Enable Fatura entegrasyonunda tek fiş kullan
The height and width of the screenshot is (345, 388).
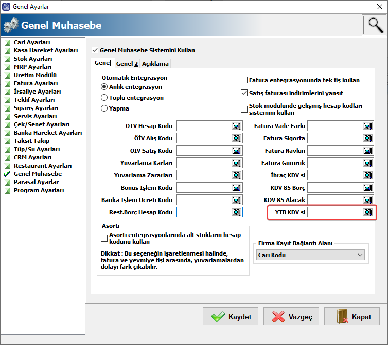point(244,80)
